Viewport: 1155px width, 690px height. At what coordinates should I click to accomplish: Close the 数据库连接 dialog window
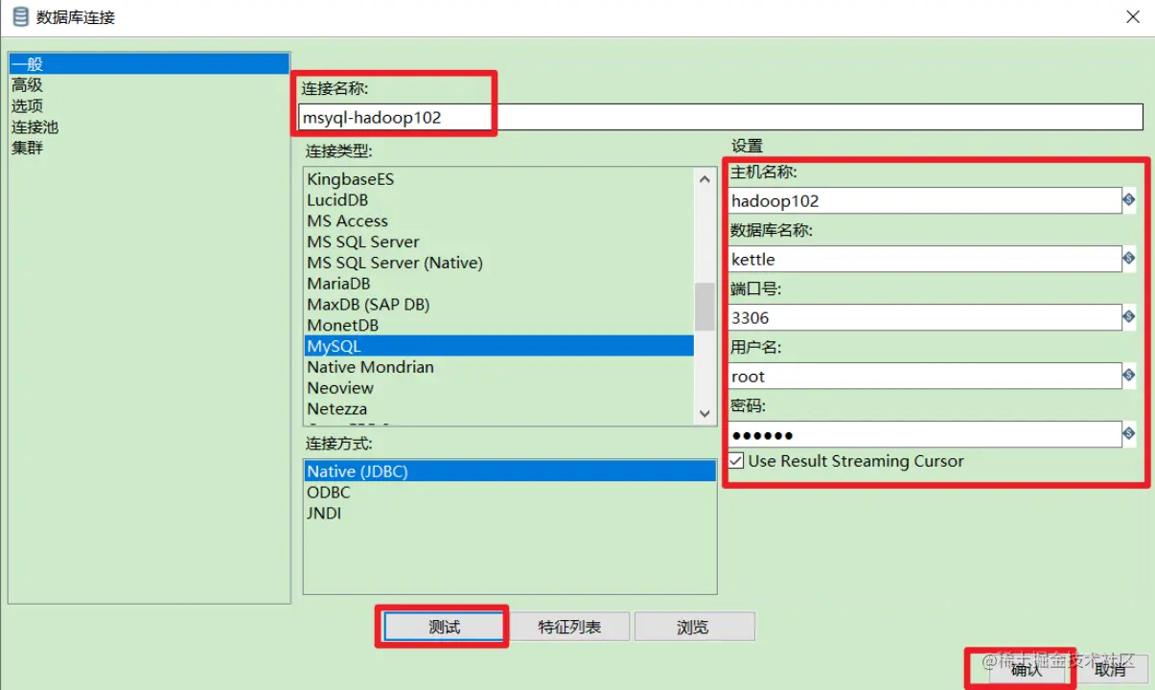pos(1133,16)
